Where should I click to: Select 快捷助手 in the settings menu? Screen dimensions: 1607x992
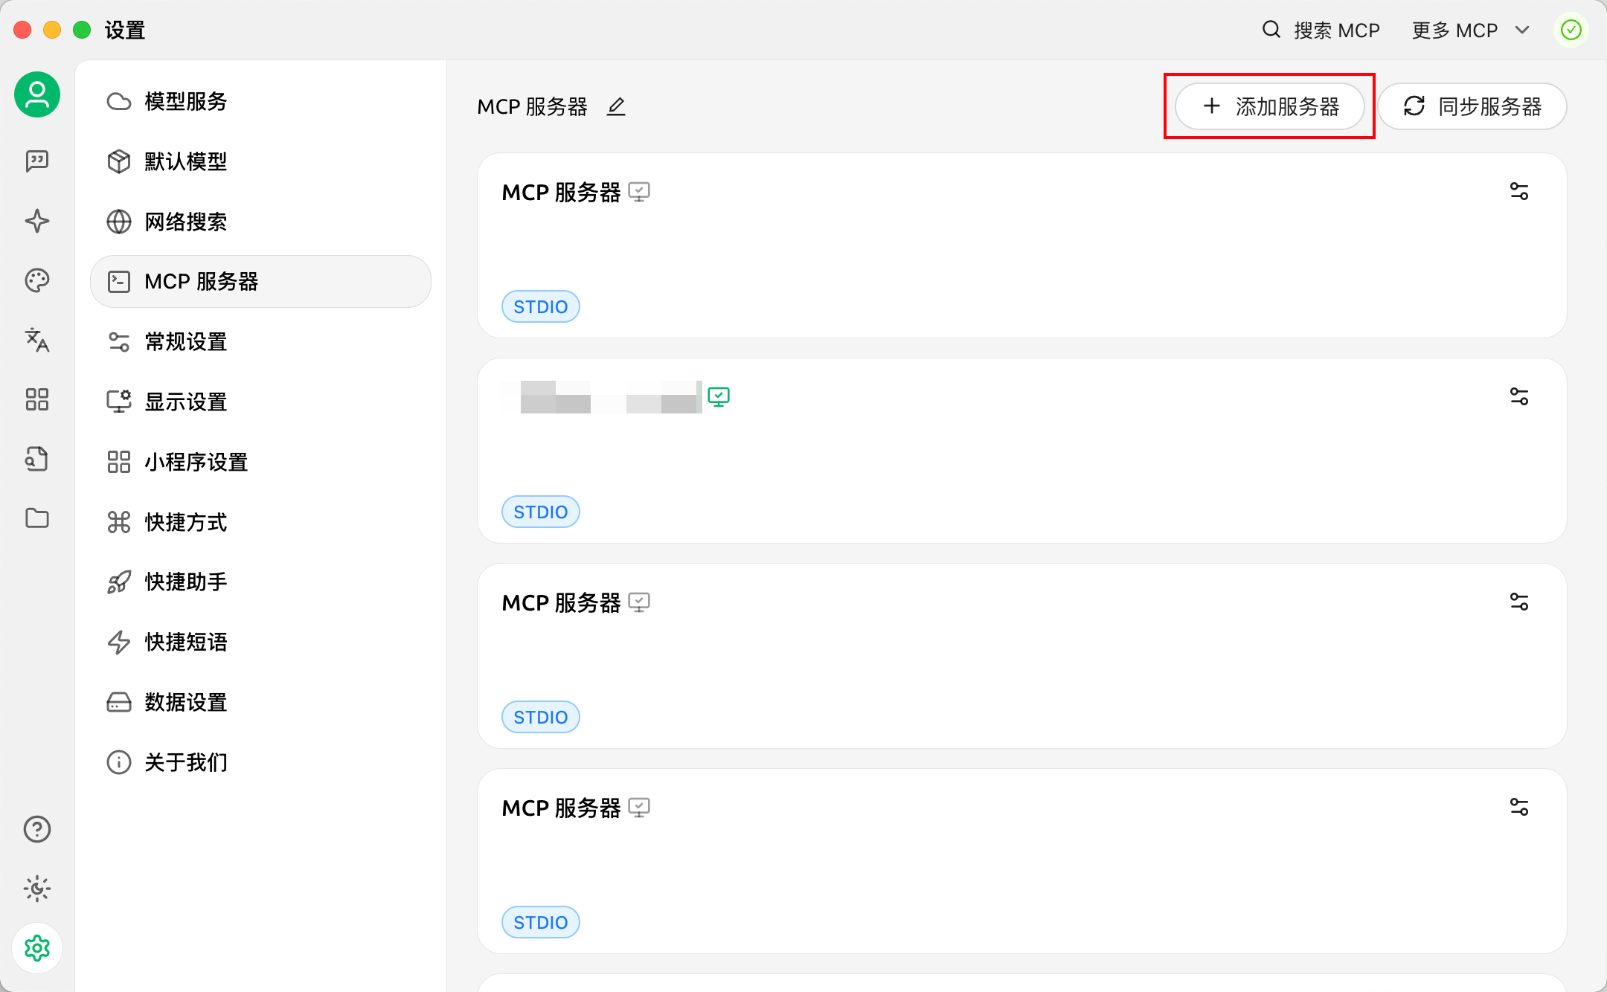[x=185, y=582]
